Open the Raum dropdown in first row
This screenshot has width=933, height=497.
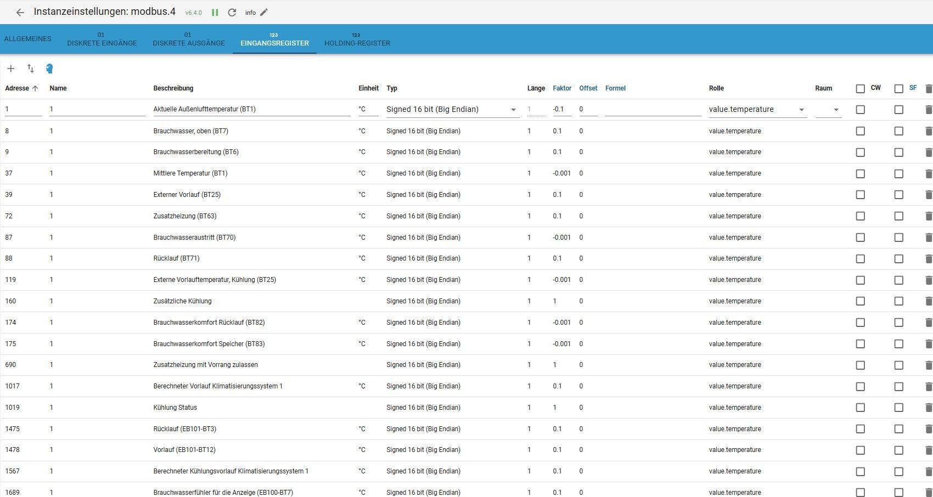click(x=828, y=109)
